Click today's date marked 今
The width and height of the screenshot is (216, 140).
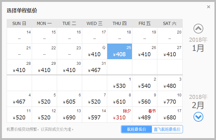click(x=95, y=51)
